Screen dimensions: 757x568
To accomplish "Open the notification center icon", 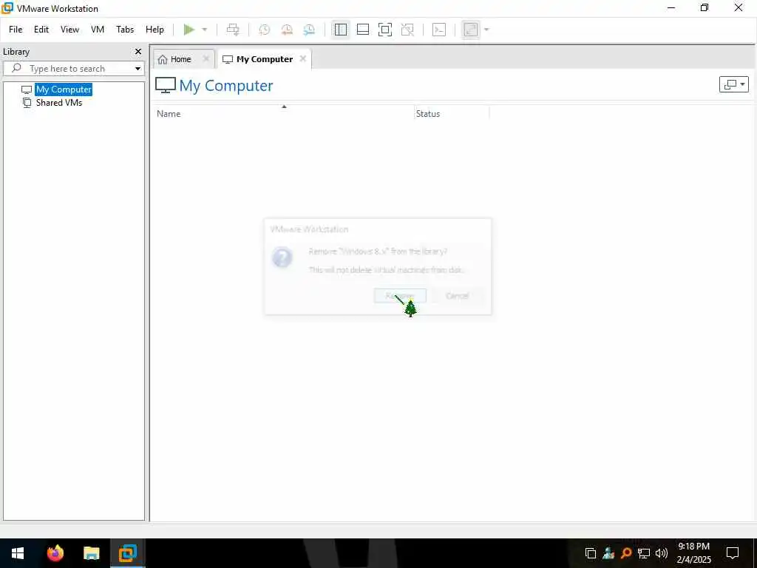I will tap(733, 553).
